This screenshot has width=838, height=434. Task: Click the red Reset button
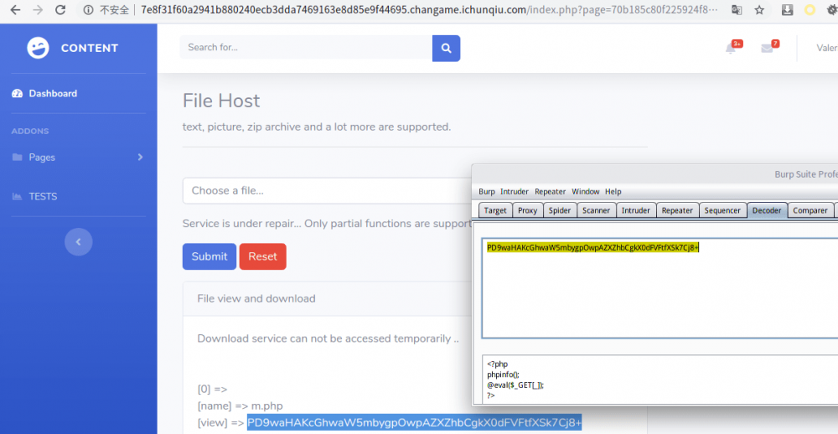(x=263, y=256)
